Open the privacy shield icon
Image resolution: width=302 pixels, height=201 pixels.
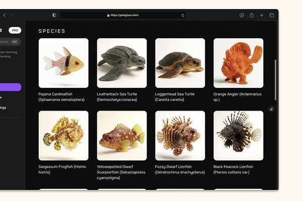[x=54, y=15]
